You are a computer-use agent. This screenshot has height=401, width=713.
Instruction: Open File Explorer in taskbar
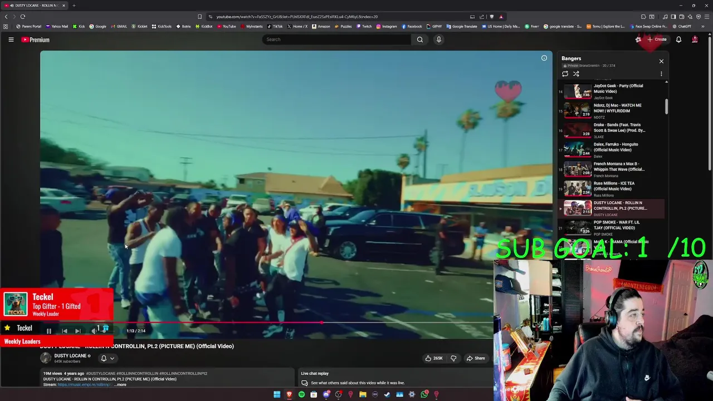(x=363, y=394)
